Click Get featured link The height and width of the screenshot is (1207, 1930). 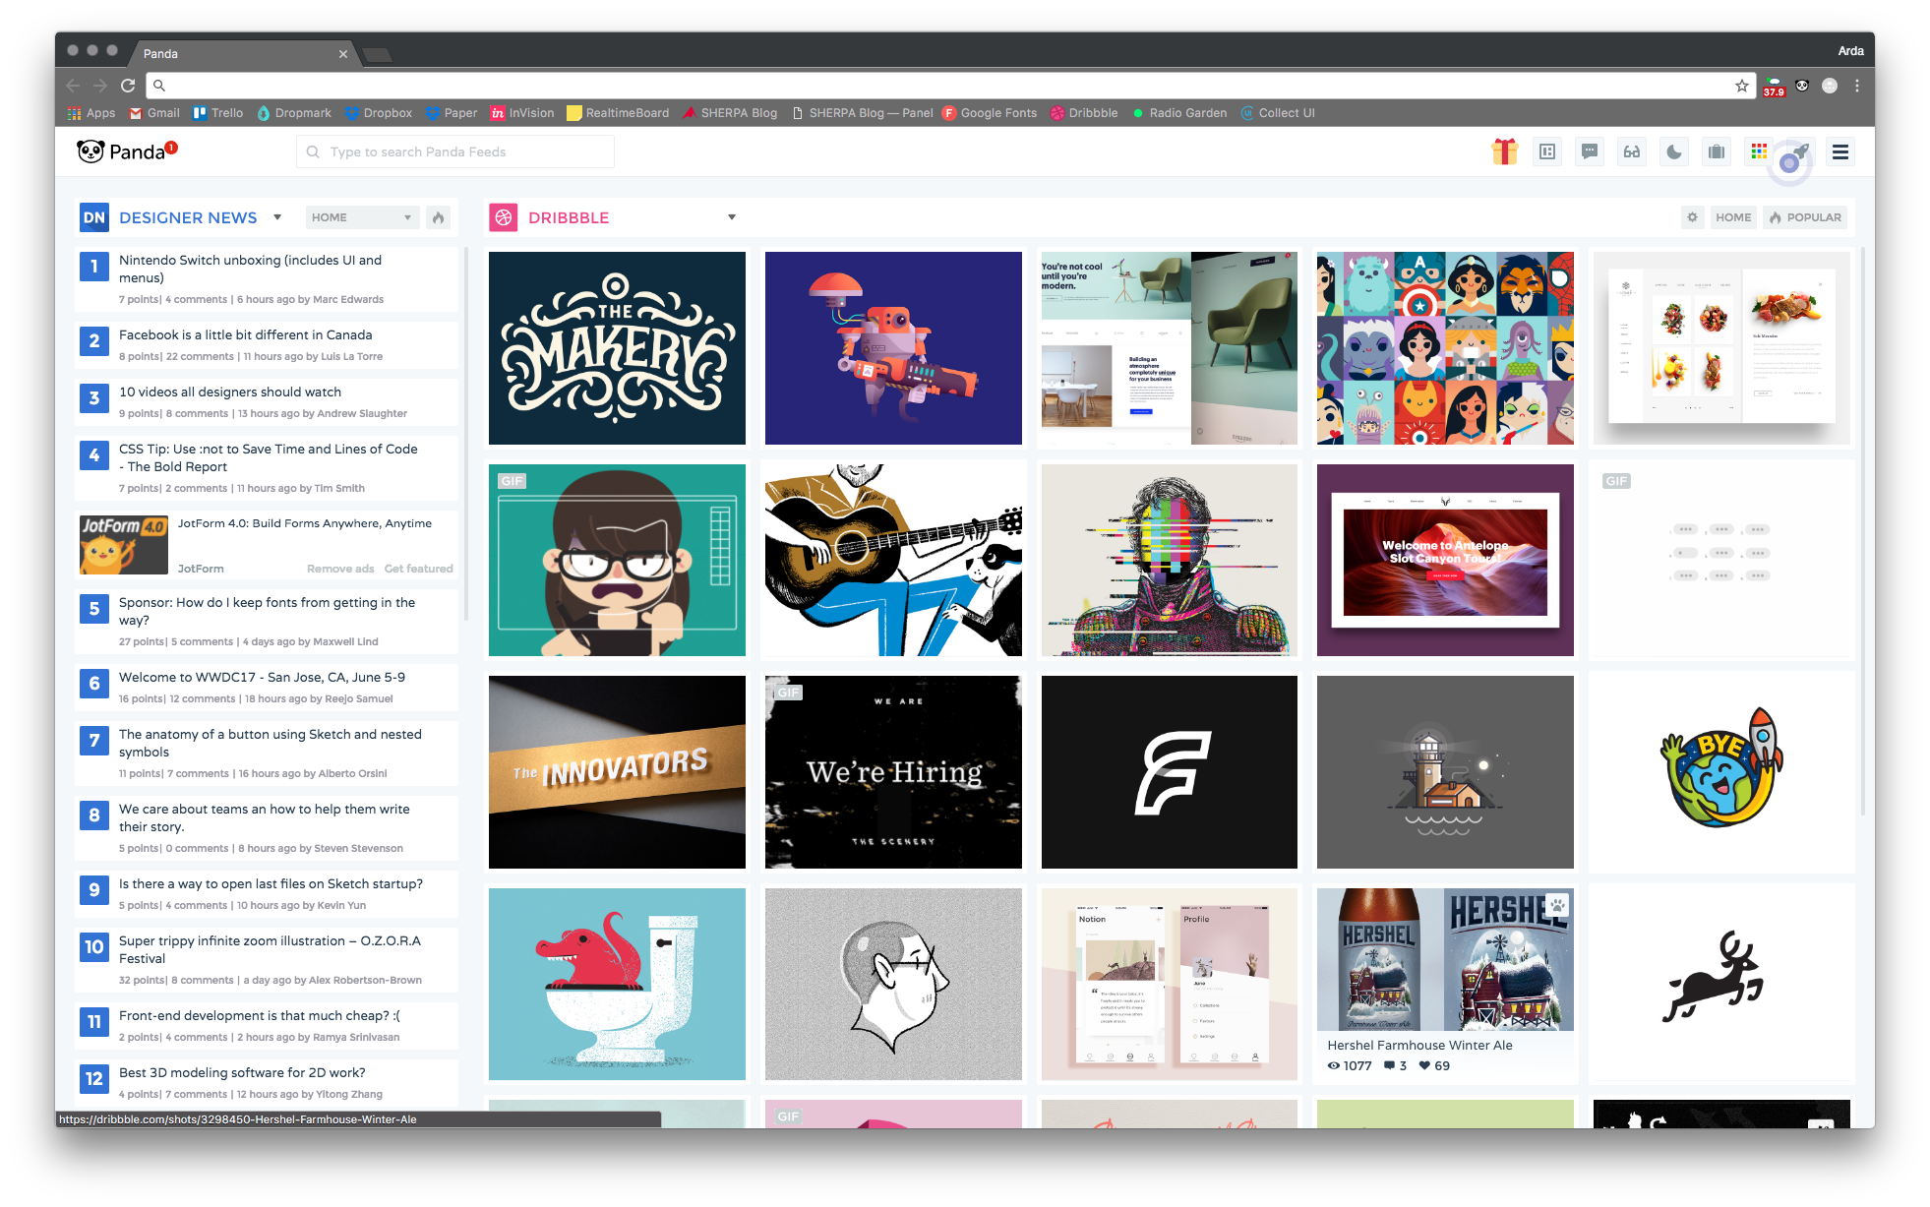click(x=419, y=569)
